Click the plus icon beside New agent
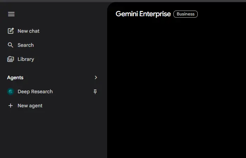246x158 pixels. (x=11, y=106)
